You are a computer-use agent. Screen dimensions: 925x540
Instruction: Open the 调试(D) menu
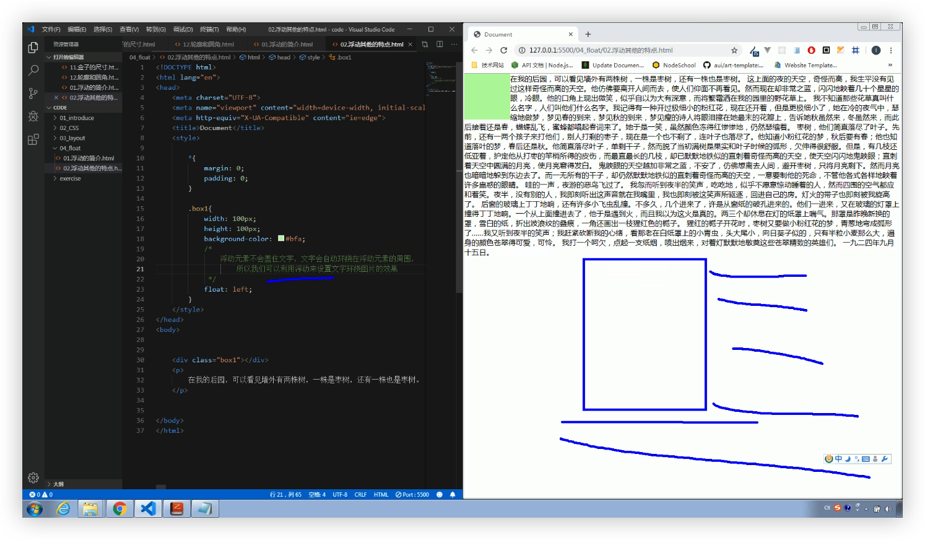pos(183,29)
